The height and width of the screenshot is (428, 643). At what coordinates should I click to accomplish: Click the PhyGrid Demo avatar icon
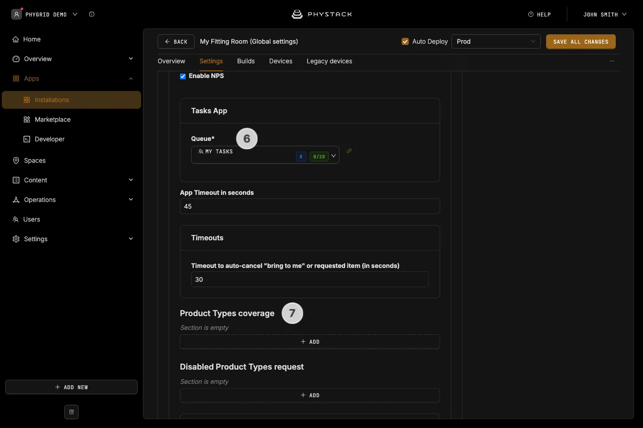(17, 14)
